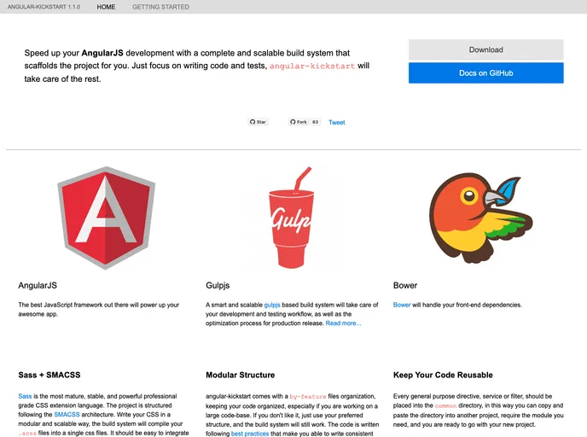
Task: Click the Gulpjs heading text
Action: 218,285
